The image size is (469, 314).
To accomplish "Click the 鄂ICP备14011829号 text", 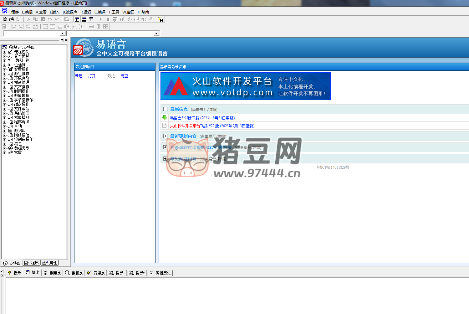I will point(333,167).
